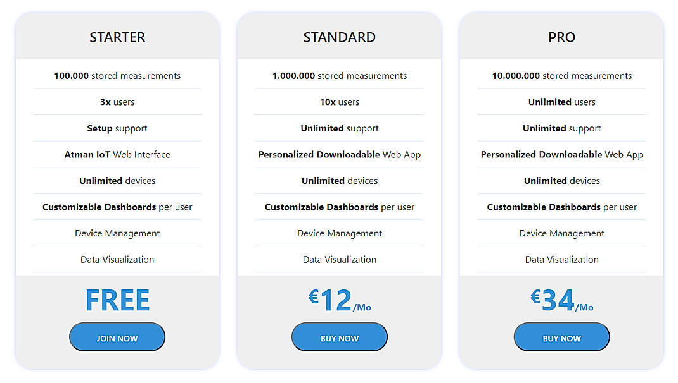Click the €34/Mo price on Pro
The image size is (678, 383).
tap(561, 300)
